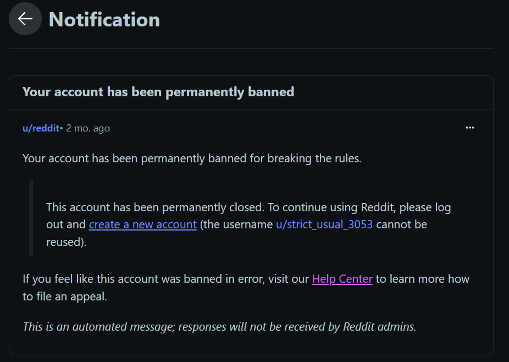Open the three-dot more options menu
The height and width of the screenshot is (362, 509).
(469, 128)
